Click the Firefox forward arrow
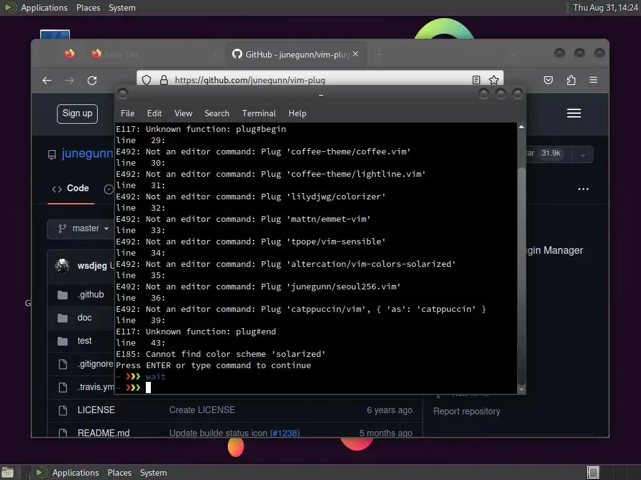The image size is (641, 480). tap(69, 81)
